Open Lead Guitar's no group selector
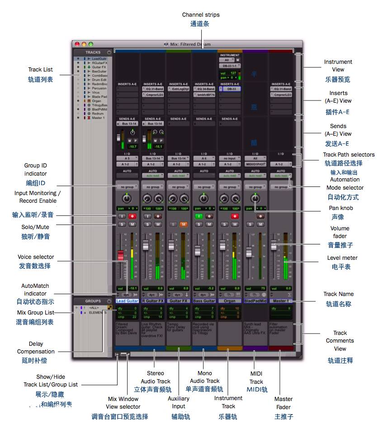The image size is (383, 425). coord(127,187)
